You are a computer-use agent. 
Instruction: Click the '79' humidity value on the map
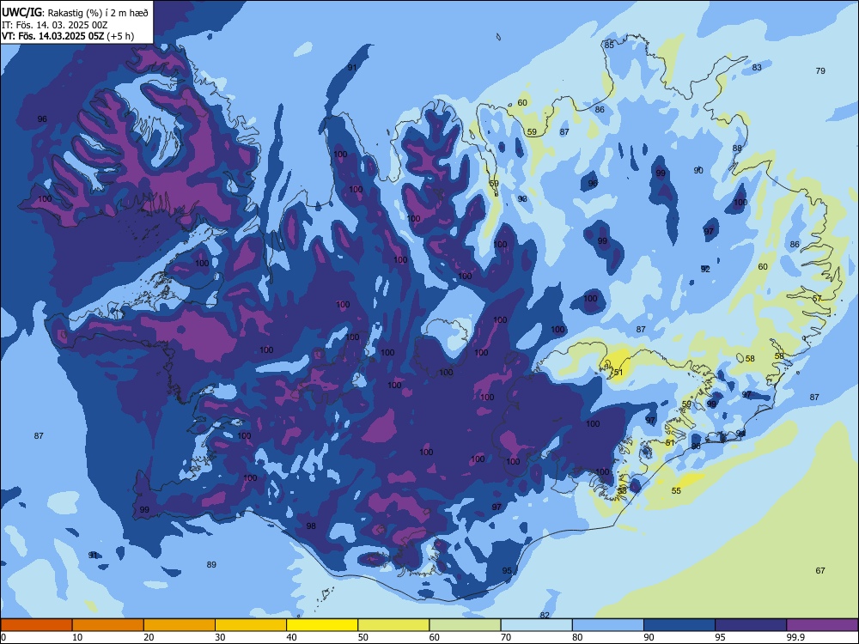[x=820, y=70]
